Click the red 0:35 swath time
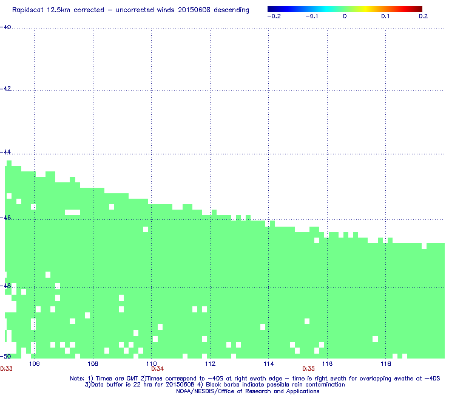The height and width of the screenshot is (395, 449). pyautogui.click(x=308, y=369)
